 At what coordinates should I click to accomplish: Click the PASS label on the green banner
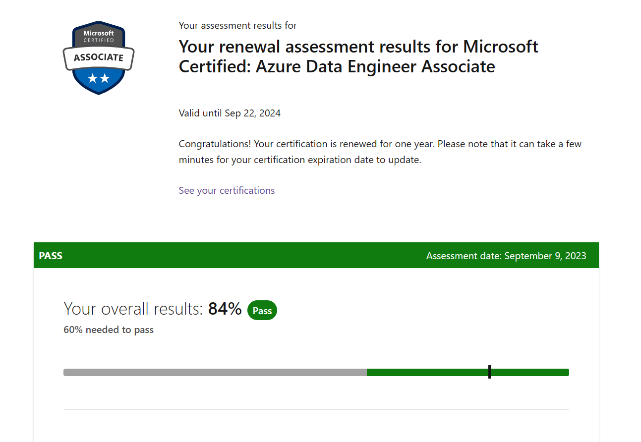coord(50,255)
